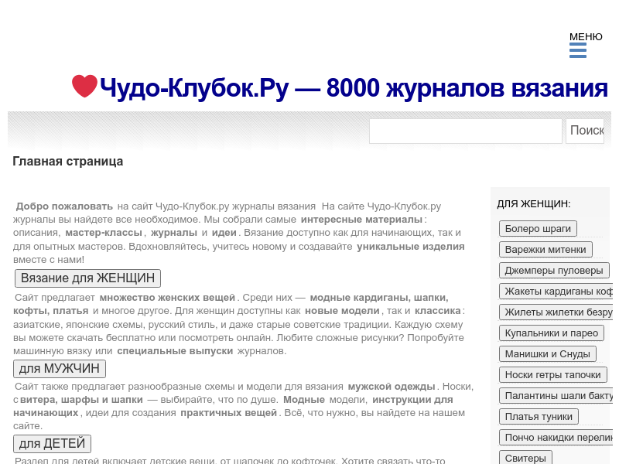This screenshot has width=619, height=464.
Task: Open the для ДЕТЕЙ section button
Action: [x=52, y=443]
